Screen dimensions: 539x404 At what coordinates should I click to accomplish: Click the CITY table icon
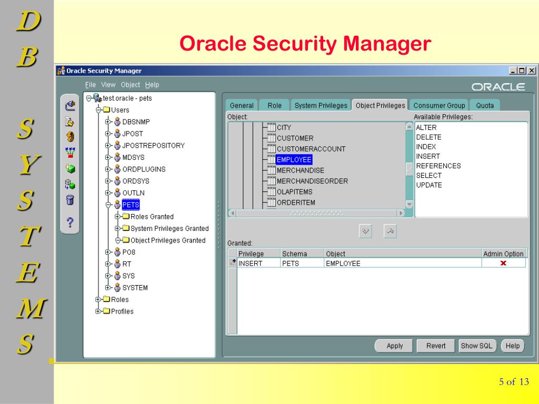pos(272,127)
